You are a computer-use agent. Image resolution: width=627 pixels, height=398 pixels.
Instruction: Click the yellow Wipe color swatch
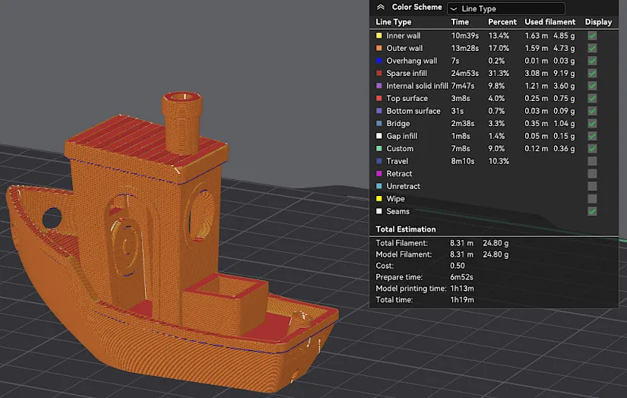pos(379,198)
